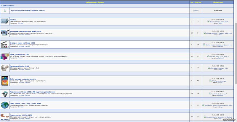
Task: Open last post Программа для разрезания фильмов
Action: coord(219,45)
